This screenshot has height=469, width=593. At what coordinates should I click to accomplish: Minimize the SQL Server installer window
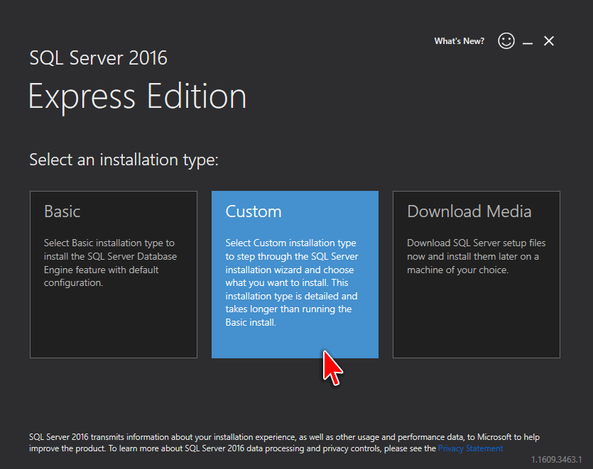point(528,43)
